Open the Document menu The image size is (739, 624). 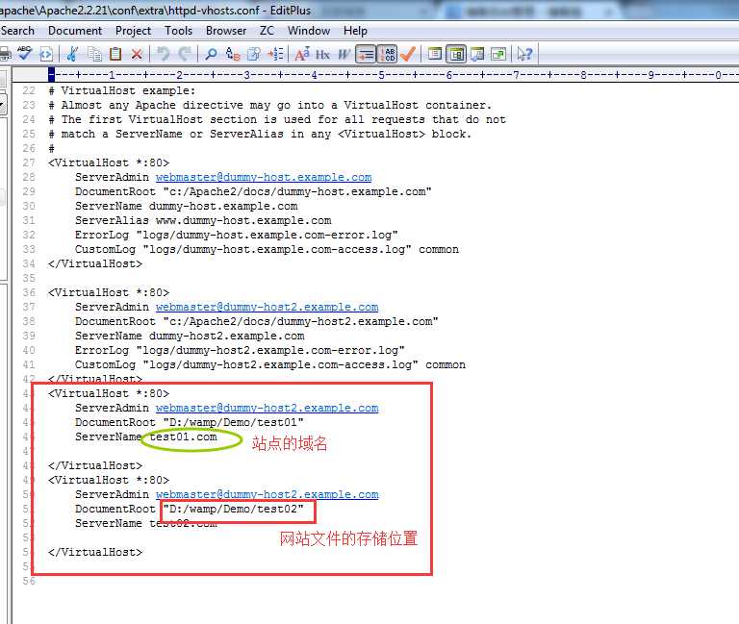coord(75,31)
